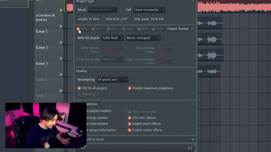Mute the 'Track 6' green LED
The image size is (271, 152).
tap(61, 90)
